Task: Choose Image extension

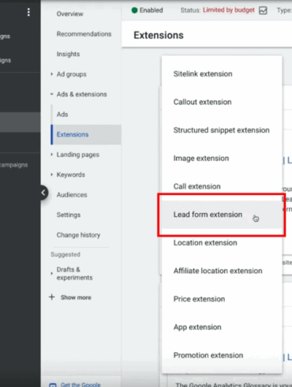Action: coord(222,158)
